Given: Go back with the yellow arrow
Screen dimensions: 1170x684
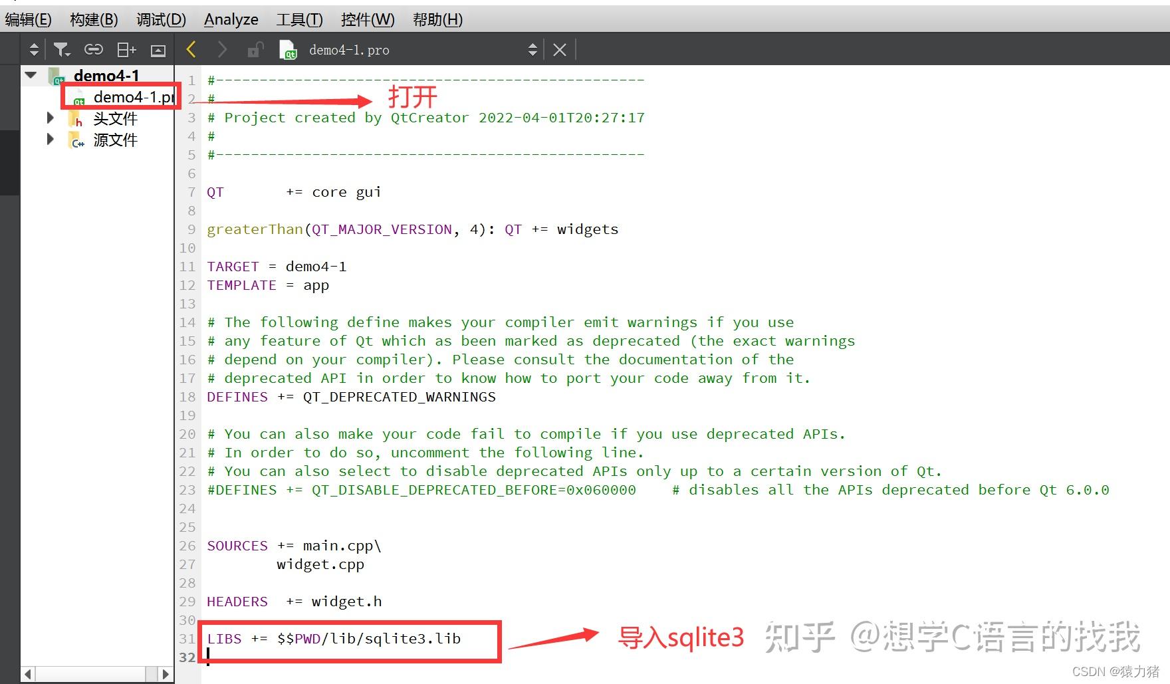Looking at the screenshot, I should point(191,49).
